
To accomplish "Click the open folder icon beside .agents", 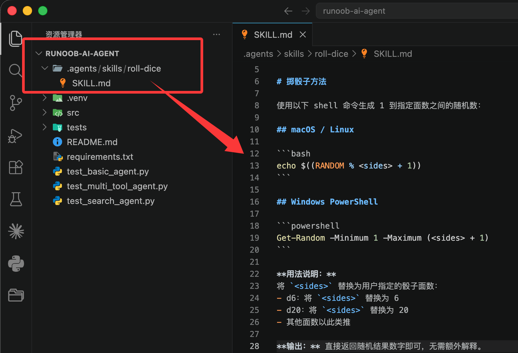I will [57, 69].
